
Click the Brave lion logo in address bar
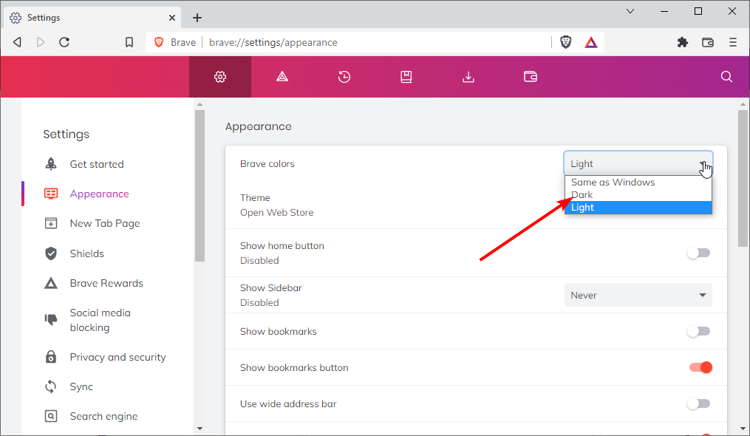(x=159, y=42)
